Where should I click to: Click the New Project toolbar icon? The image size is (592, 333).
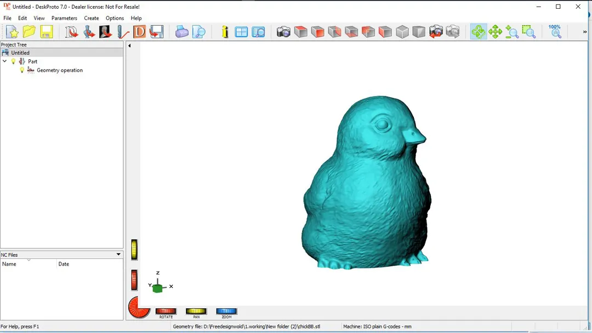click(x=12, y=32)
